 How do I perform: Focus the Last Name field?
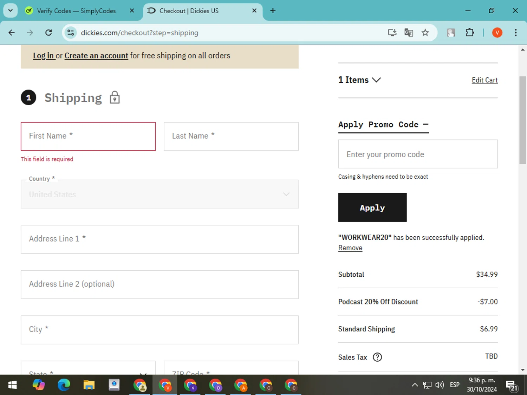(x=231, y=137)
